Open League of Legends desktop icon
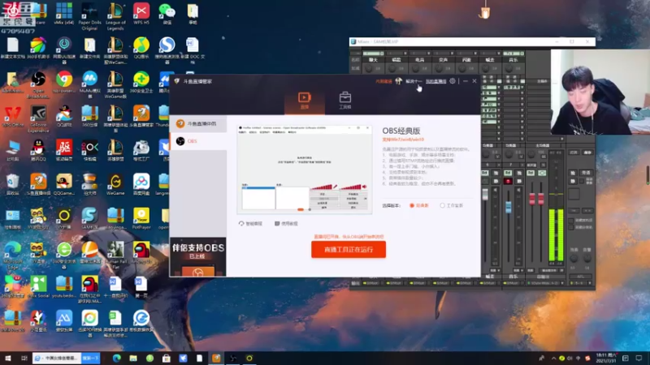 (115, 16)
